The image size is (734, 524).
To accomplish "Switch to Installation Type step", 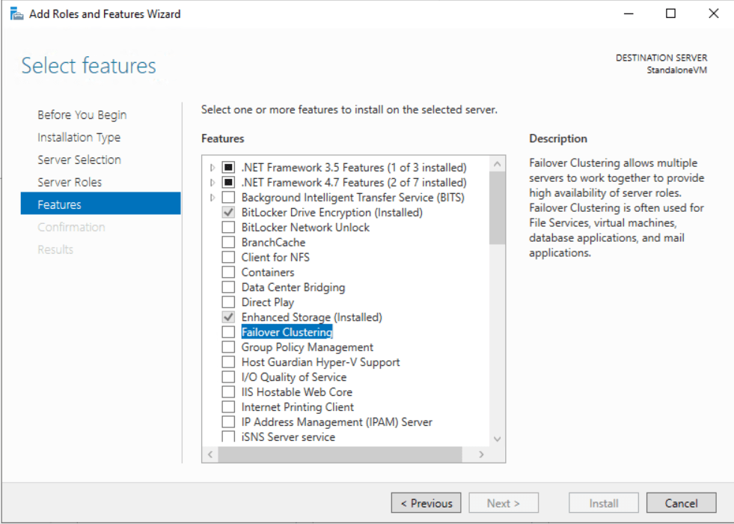I will pyautogui.click(x=79, y=137).
